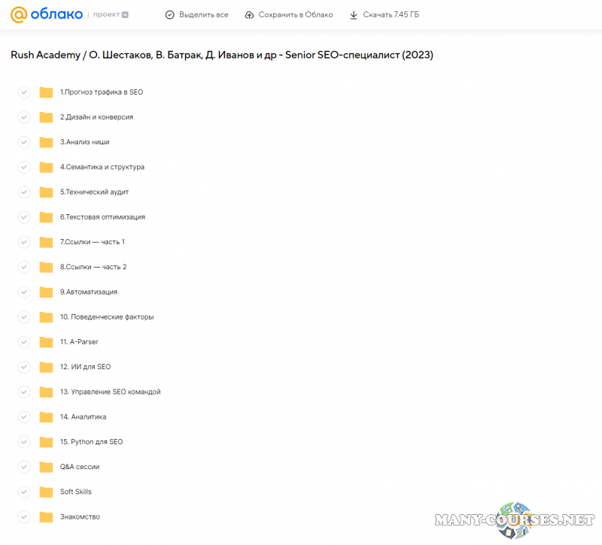The height and width of the screenshot is (545, 602).
Task: Open the 9.Автоматизация folder
Action: coord(89,292)
